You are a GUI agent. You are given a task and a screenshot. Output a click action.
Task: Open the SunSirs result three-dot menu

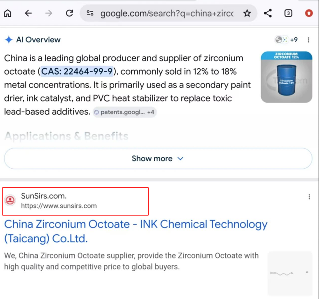[309, 197]
